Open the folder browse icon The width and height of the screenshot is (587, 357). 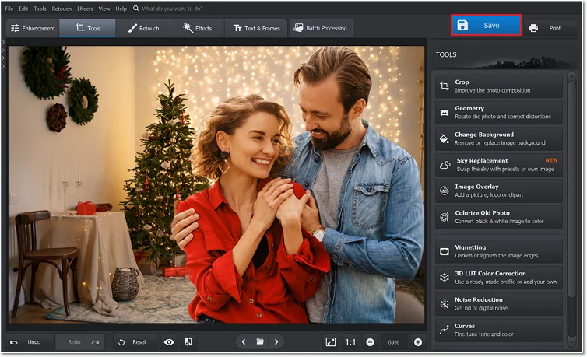[260, 342]
